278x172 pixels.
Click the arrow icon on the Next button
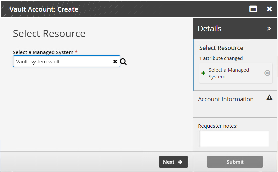click(x=180, y=162)
